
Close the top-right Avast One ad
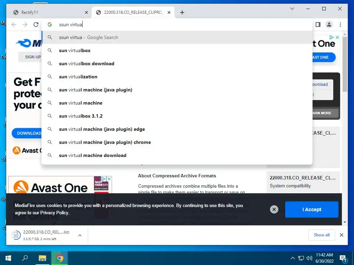337,37
